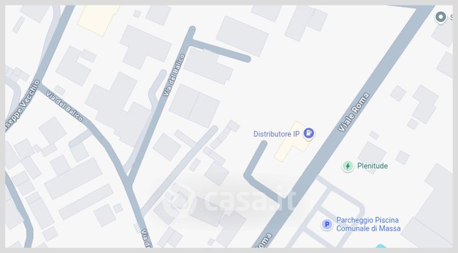Click the teal marker at bottom edge
The width and height of the screenshot is (458, 253).
point(380,246)
